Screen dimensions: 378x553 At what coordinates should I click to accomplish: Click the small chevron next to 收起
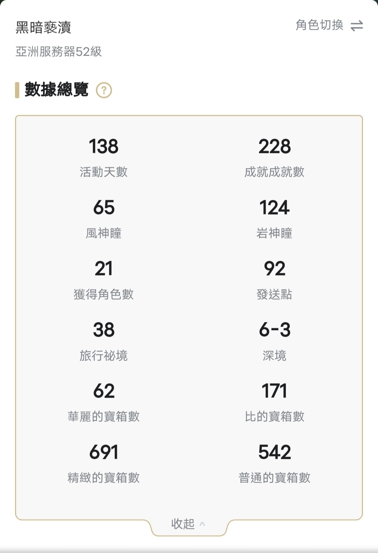coord(202,524)
